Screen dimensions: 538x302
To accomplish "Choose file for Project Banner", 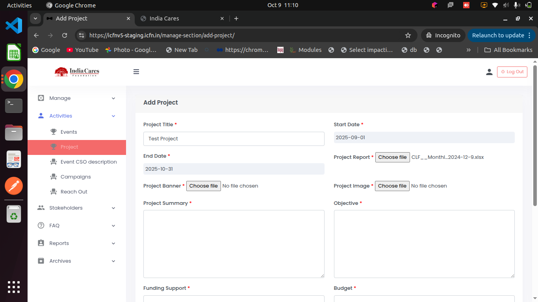I will point(203,186).
